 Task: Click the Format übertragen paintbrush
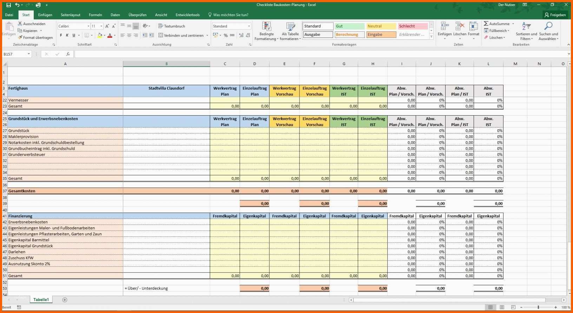(x=20, y=37)
